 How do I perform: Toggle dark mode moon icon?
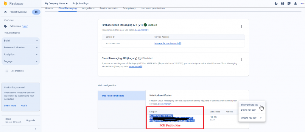(x=276, y=4)
